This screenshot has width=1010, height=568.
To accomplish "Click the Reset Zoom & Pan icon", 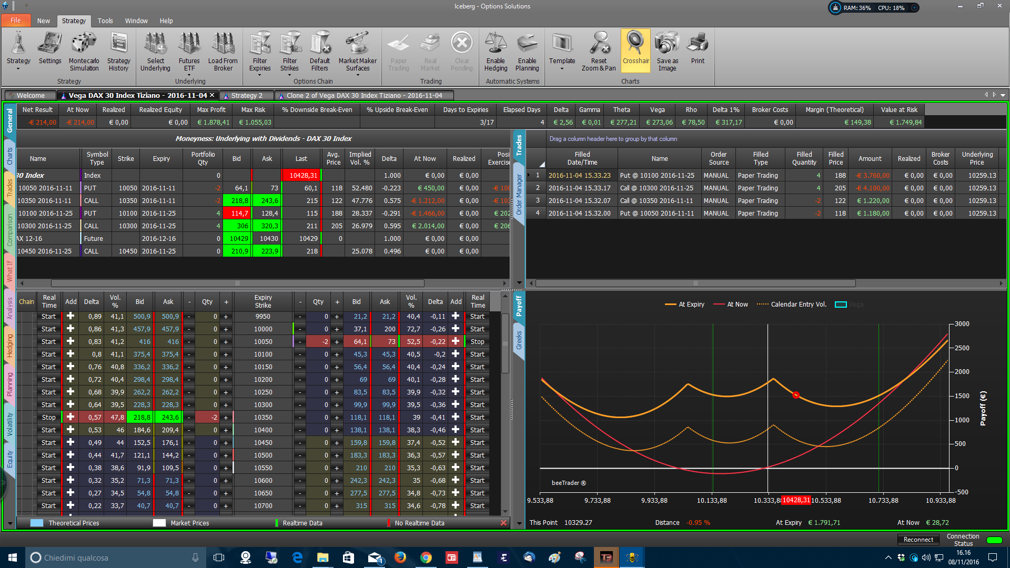I will (x=599, y=51).
